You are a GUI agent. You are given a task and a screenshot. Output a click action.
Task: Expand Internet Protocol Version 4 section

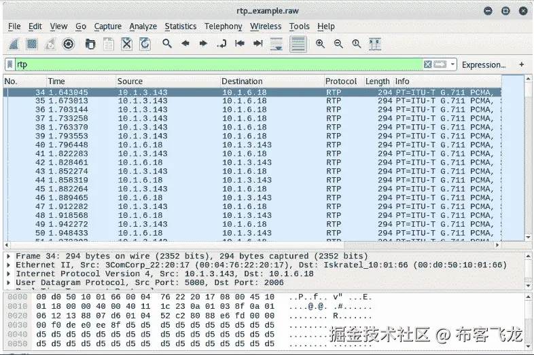tap(9, 274)
